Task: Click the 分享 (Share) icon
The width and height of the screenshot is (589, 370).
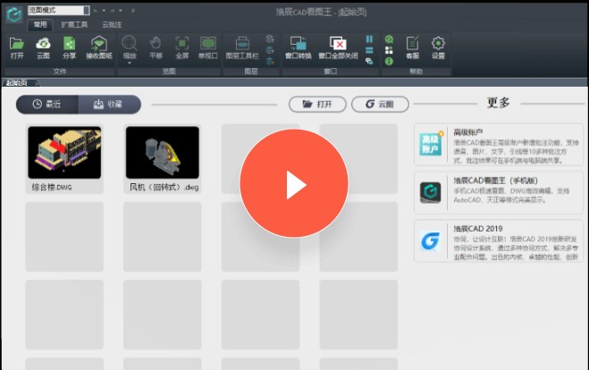Action: click(x=70, y=46)
